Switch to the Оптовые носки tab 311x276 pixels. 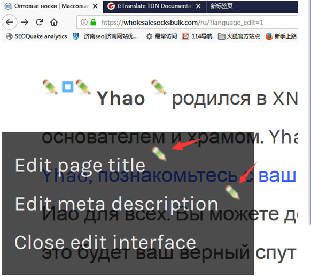pyautogui.click(x=52, y=6)
